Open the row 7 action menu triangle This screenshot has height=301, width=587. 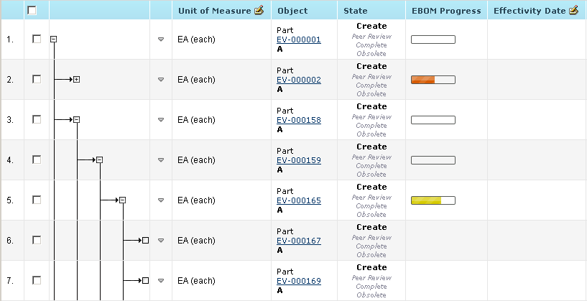pos(161,281)
